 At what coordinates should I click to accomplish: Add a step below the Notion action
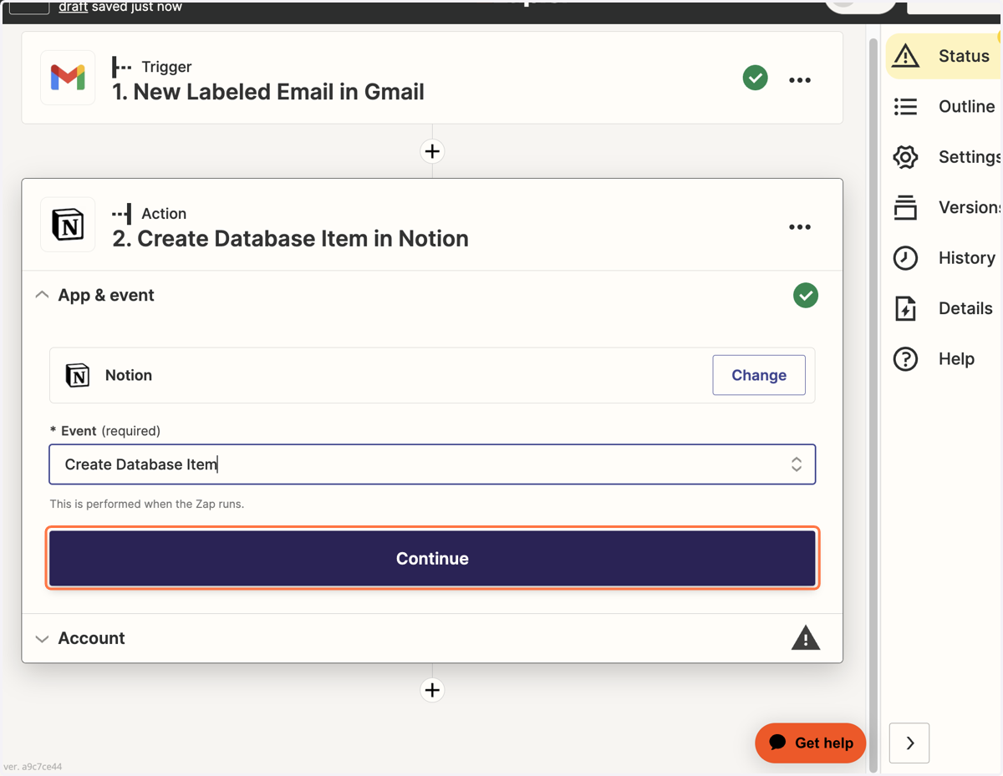(x=432, y=690)
